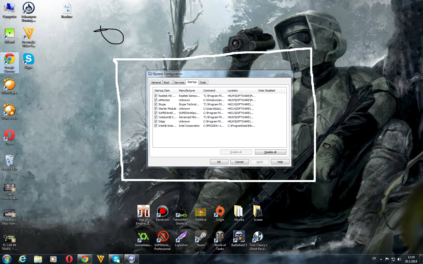Open the Readme document on desktop
This screenshot has height=264, width=423.
point(67,10)
